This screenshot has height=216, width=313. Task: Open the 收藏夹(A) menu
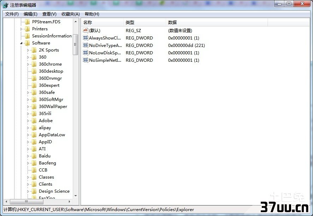70,14
